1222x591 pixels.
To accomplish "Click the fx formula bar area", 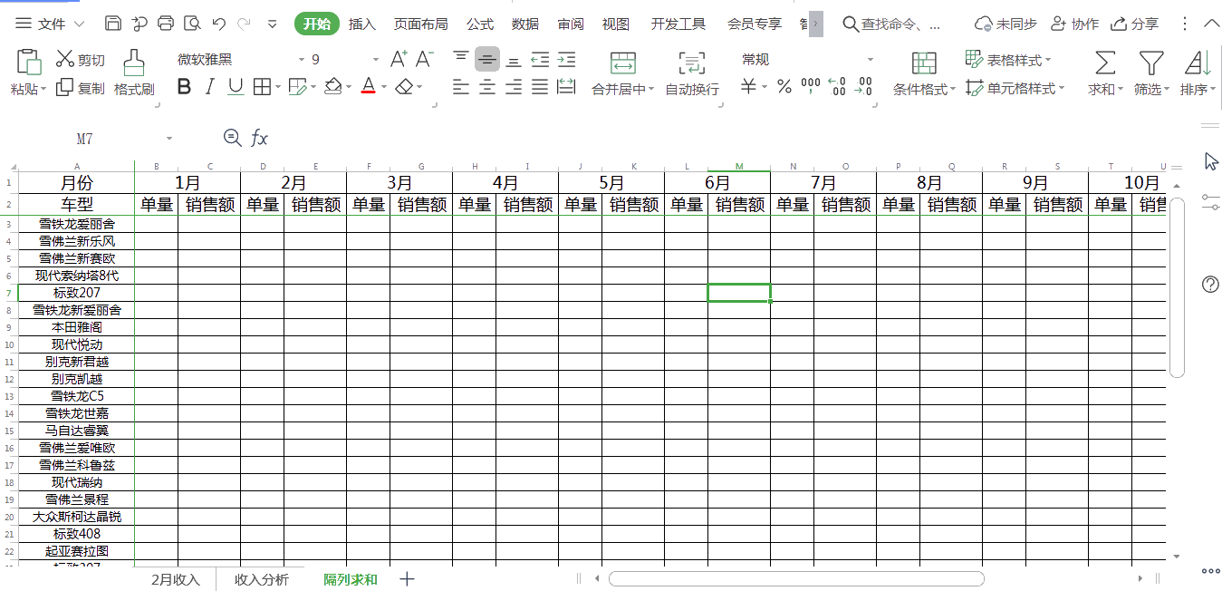I will [x=261, y=139].
